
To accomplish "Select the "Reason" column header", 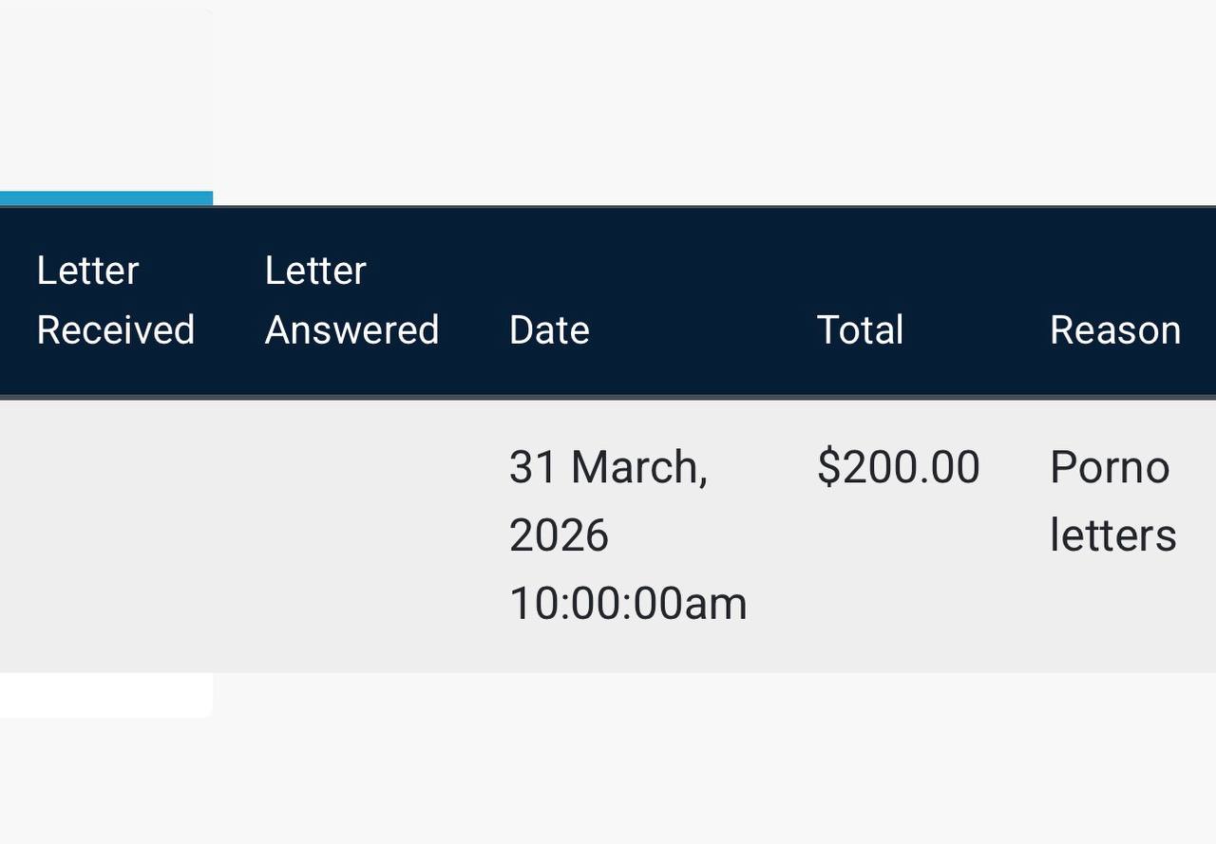I will (x=1114, y=330).
